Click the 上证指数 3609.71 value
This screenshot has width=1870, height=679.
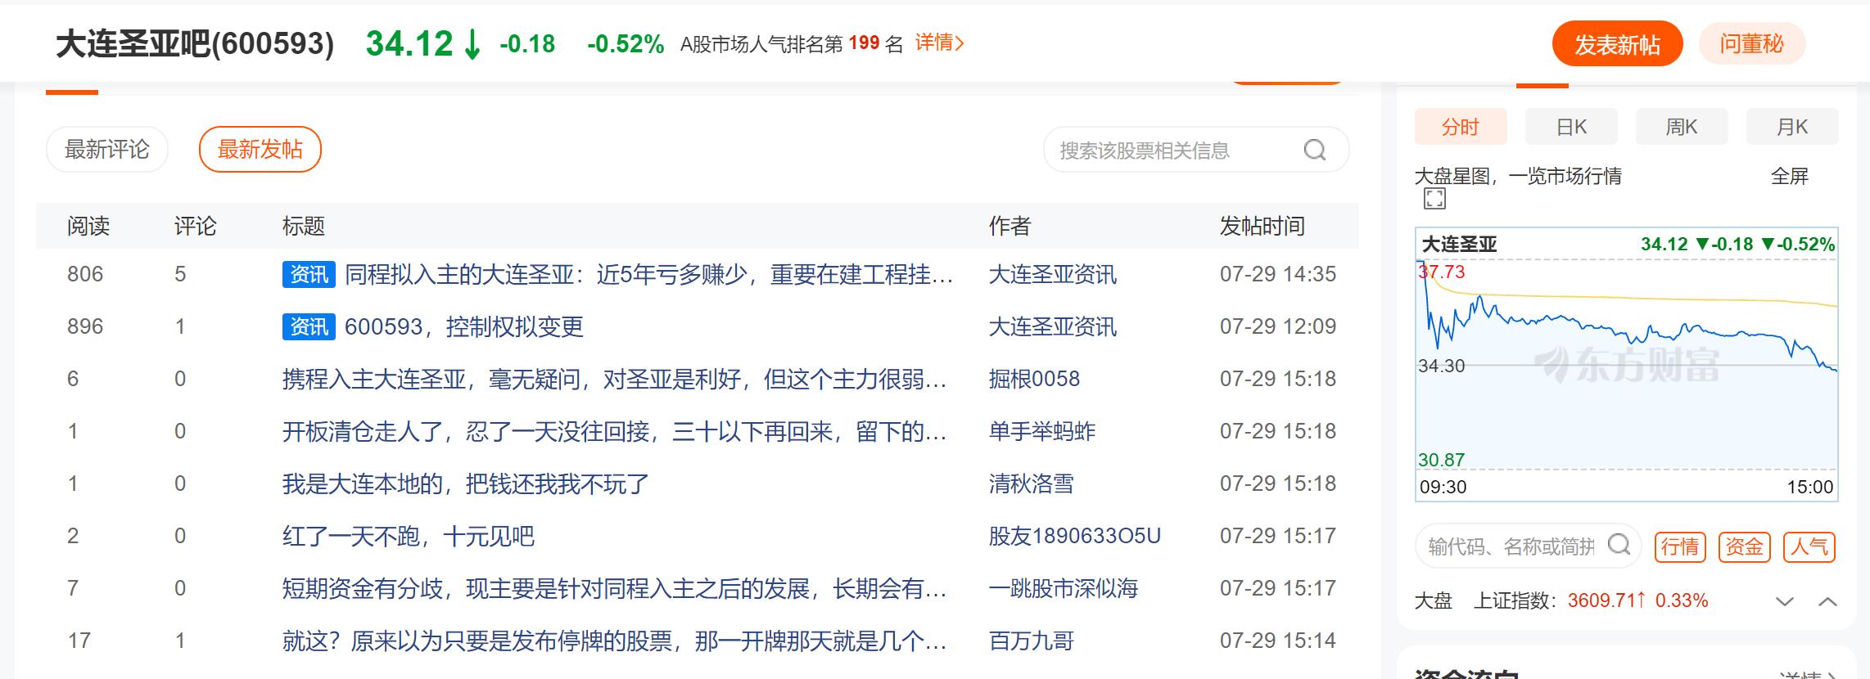[1606, 600]
